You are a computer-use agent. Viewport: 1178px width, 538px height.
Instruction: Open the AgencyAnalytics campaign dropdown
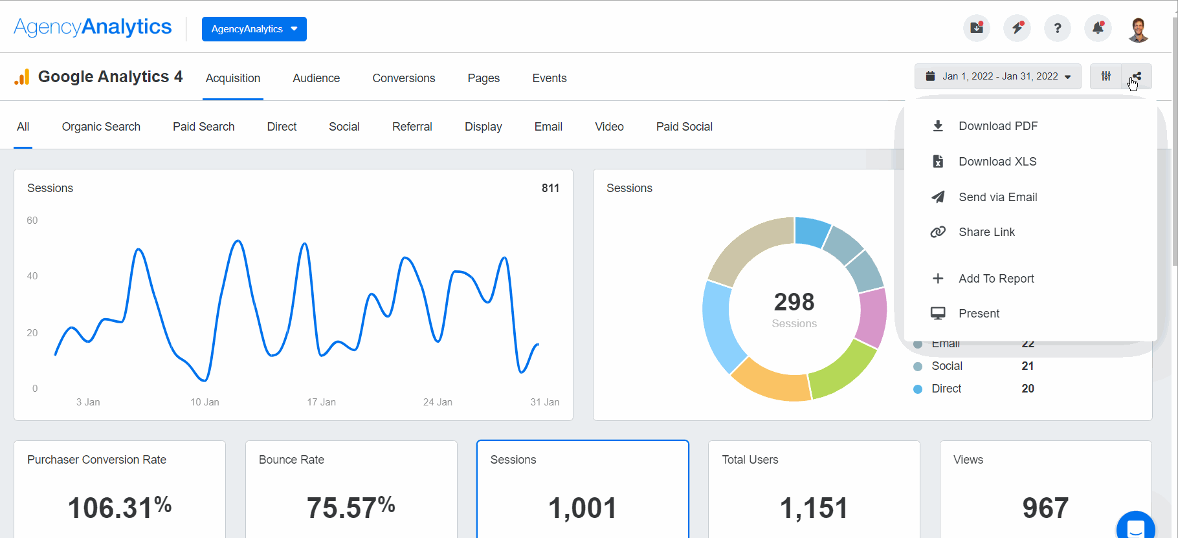click(x=254, y=29)
